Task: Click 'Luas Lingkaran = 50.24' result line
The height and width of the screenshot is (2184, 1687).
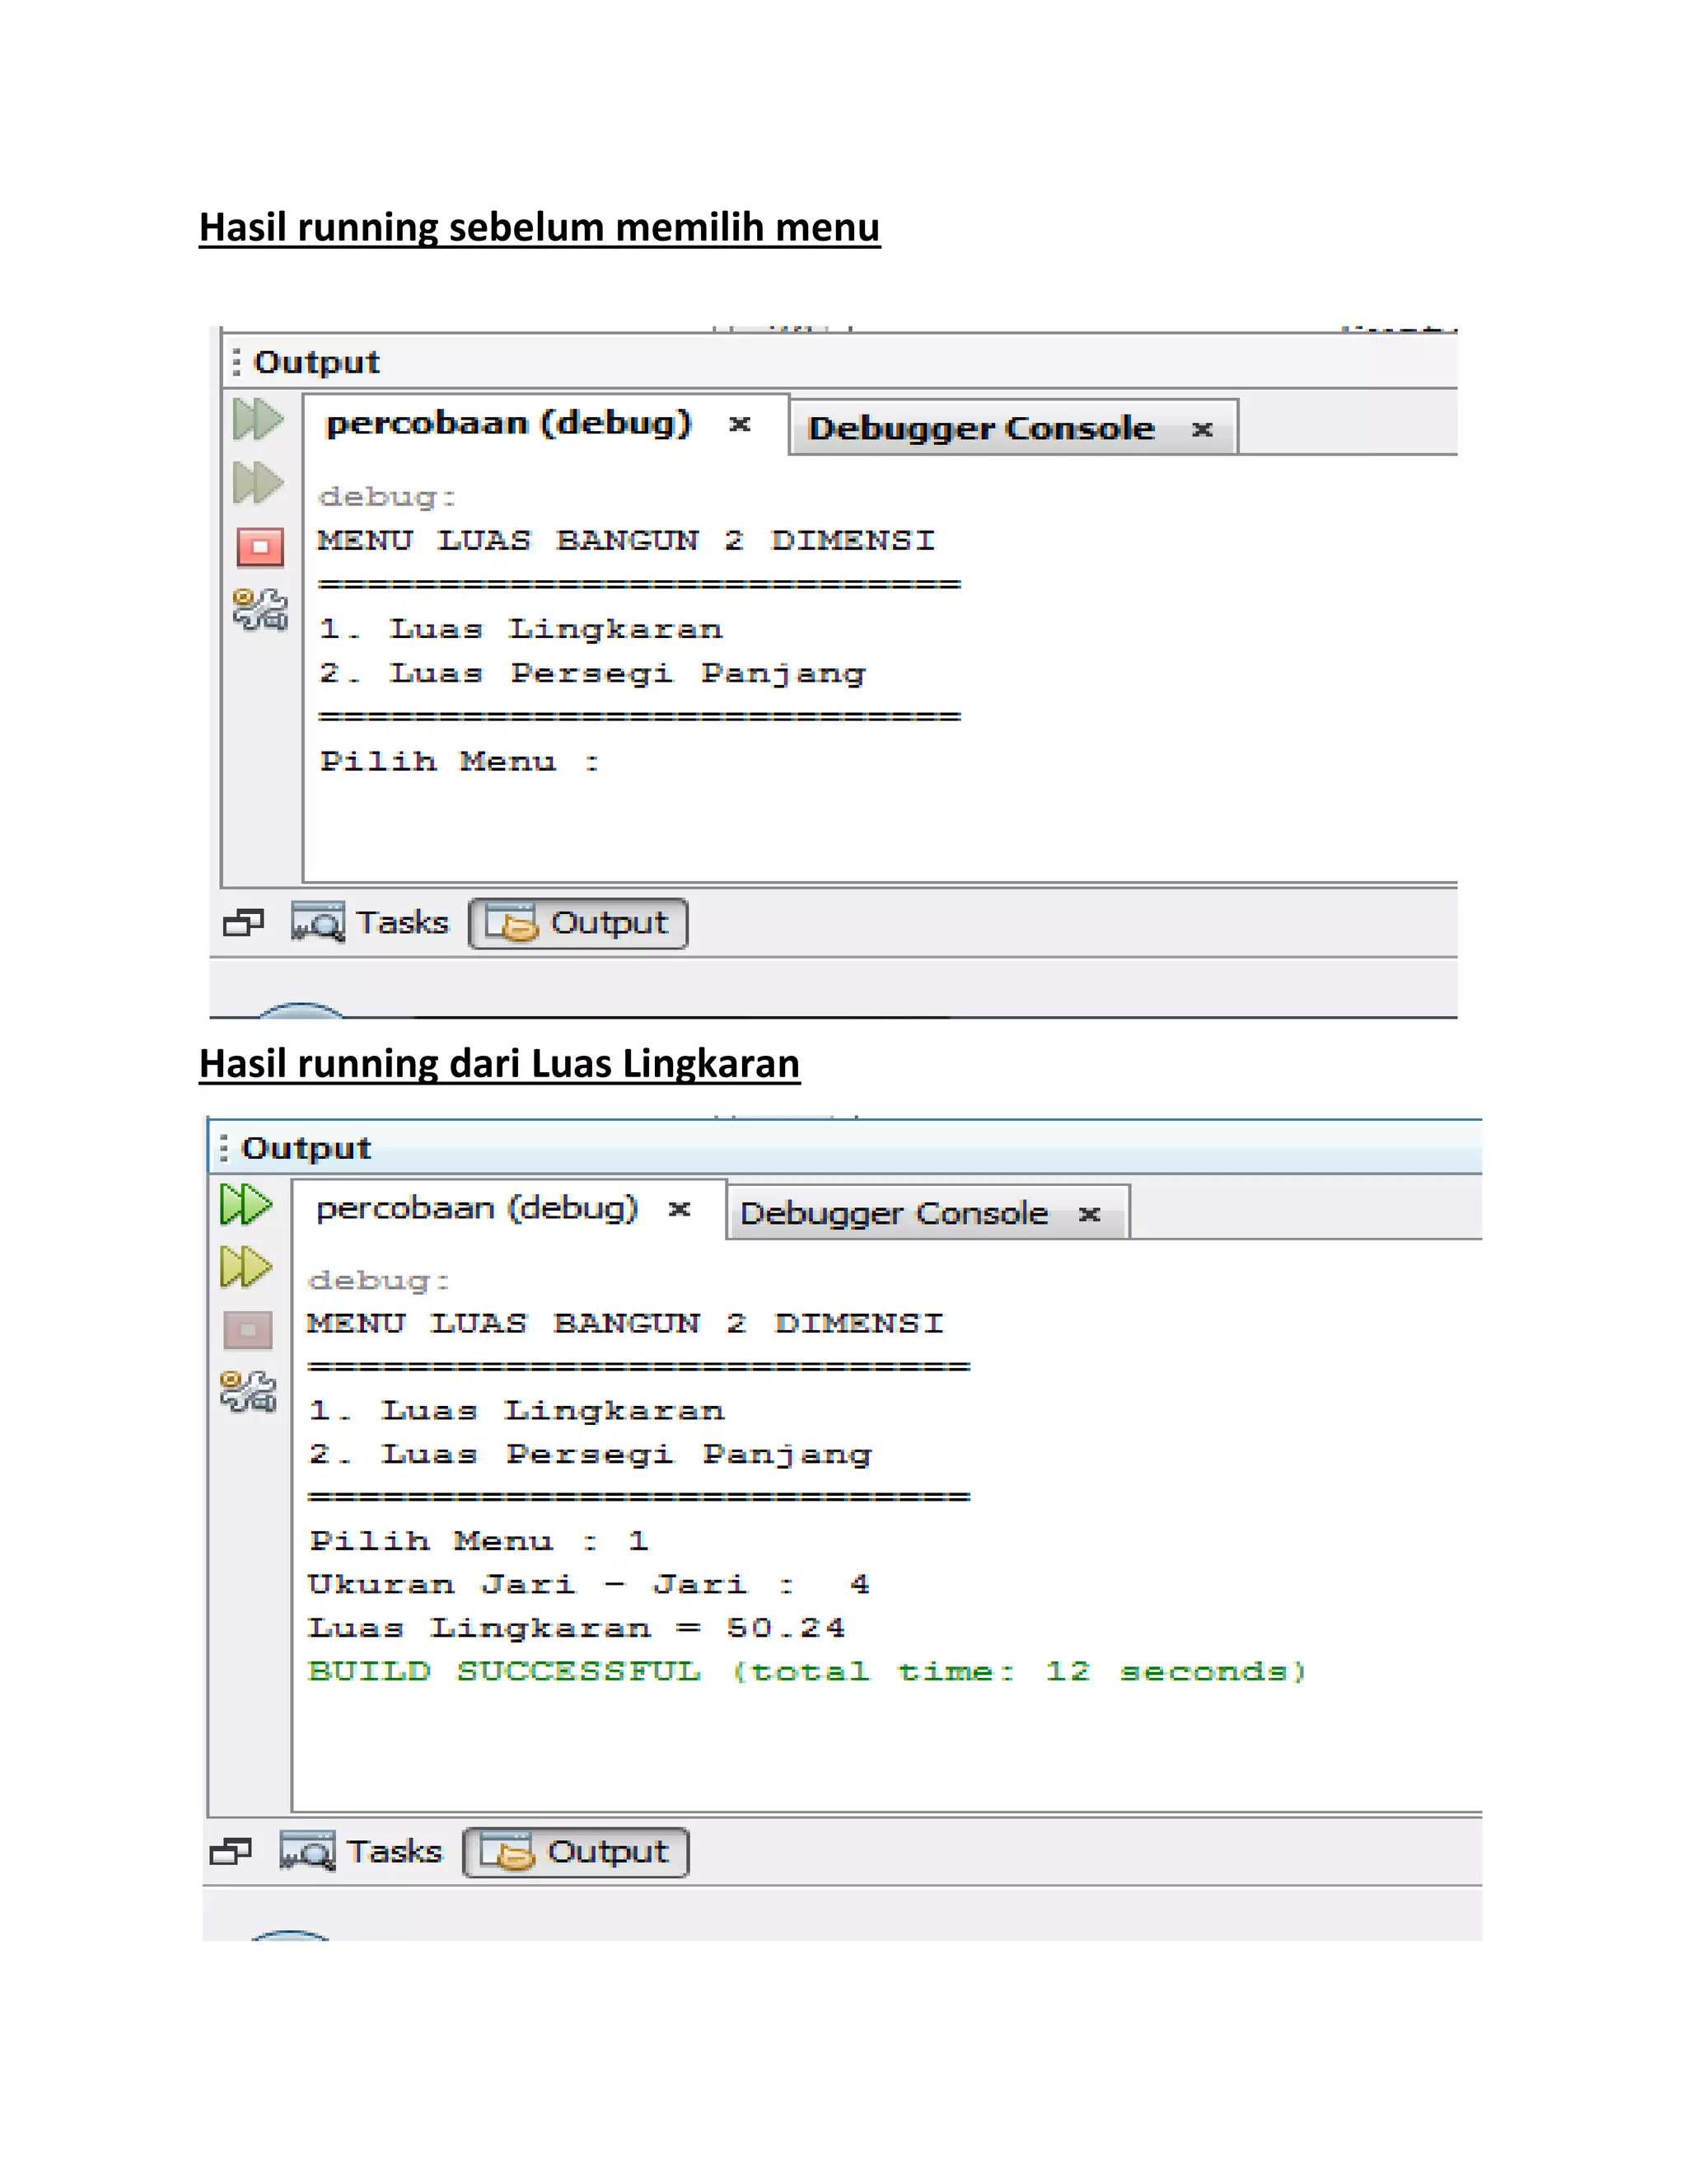Action: (577, 1629)
